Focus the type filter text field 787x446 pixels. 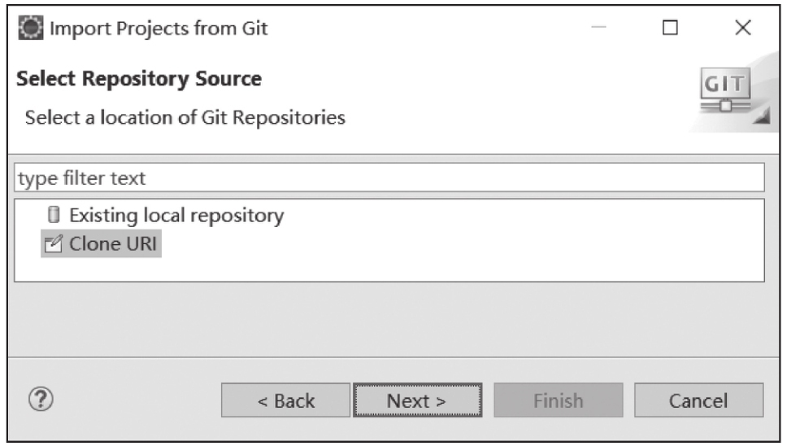point(389,177)
